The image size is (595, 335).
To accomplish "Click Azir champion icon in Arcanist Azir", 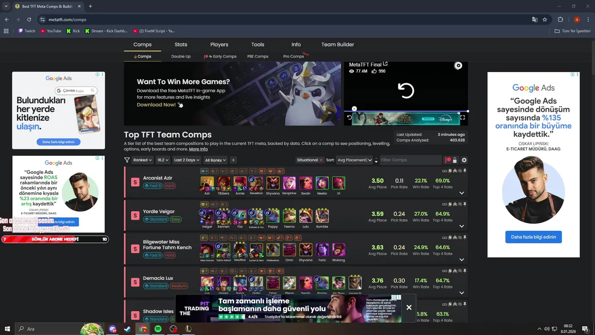I will coord(207,183).
